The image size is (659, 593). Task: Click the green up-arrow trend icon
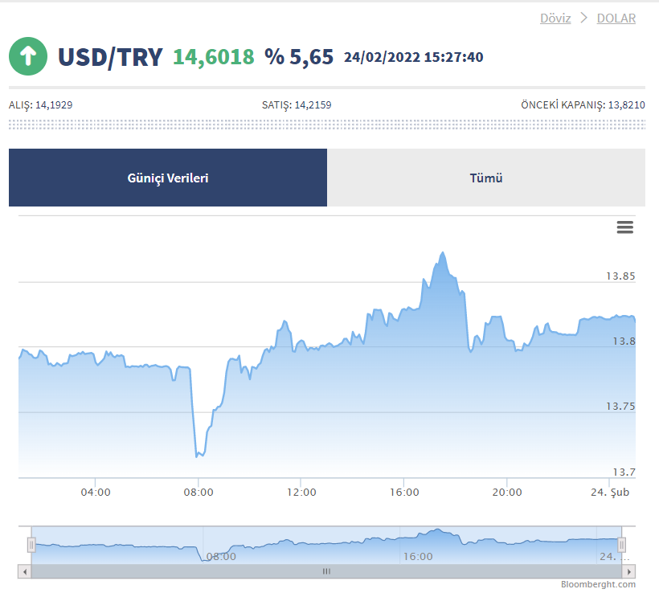point(28,56)
